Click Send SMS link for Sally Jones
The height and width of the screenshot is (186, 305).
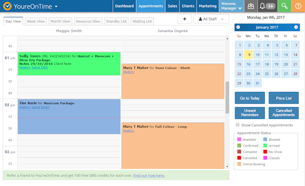tap(40, 68)
